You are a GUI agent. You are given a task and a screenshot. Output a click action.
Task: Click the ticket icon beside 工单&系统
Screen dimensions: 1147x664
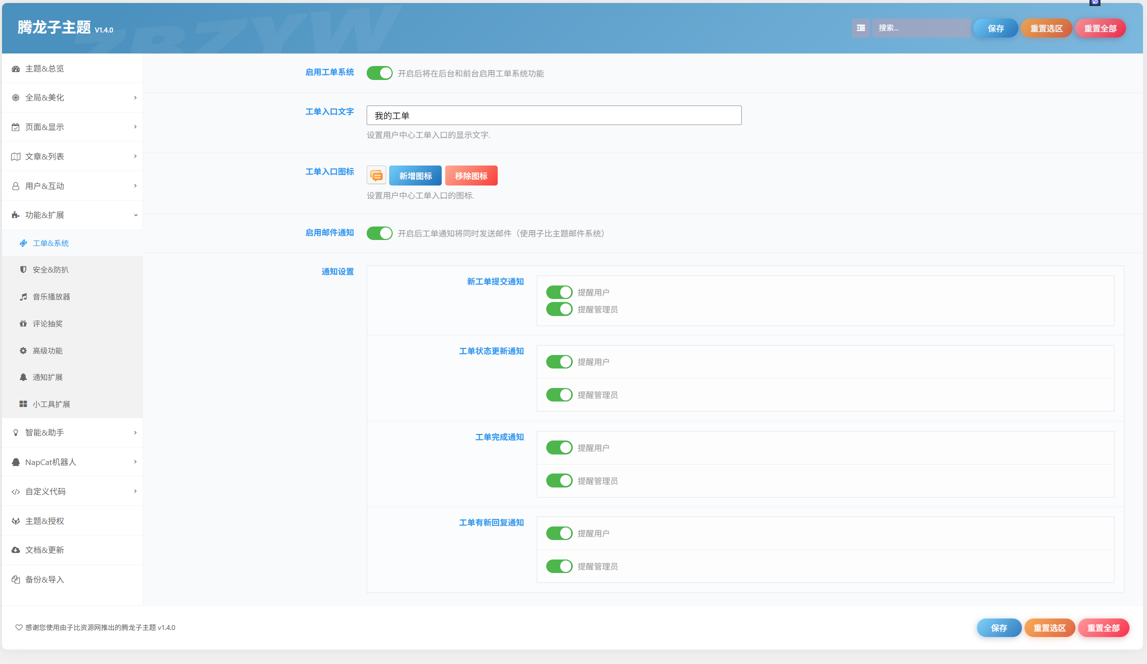[x=23, y=243]
